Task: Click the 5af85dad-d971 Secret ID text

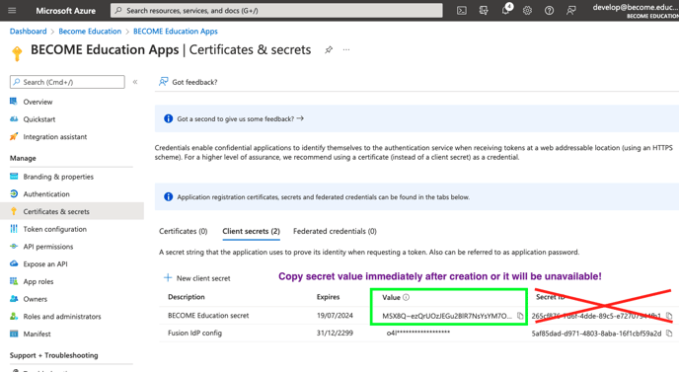Action: (x=596, y=334)
